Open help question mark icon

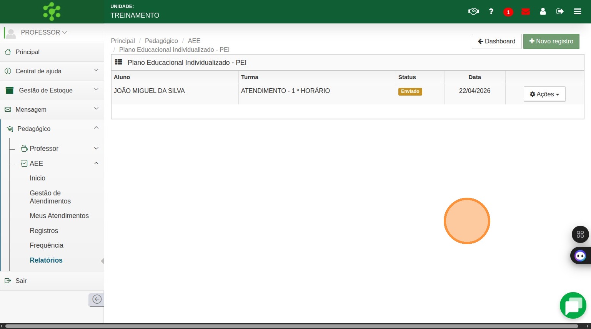pyautogui.click(x=491, y=12)
